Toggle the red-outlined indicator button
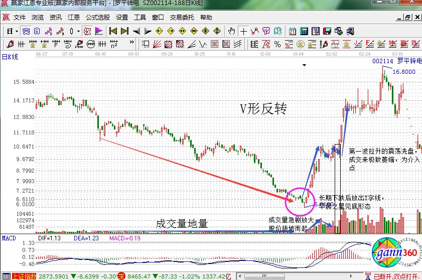 87,31
